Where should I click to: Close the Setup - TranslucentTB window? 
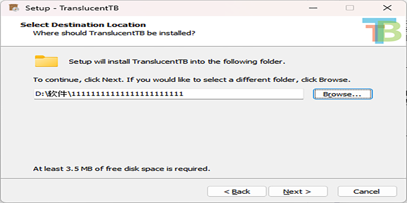(387, 8)
